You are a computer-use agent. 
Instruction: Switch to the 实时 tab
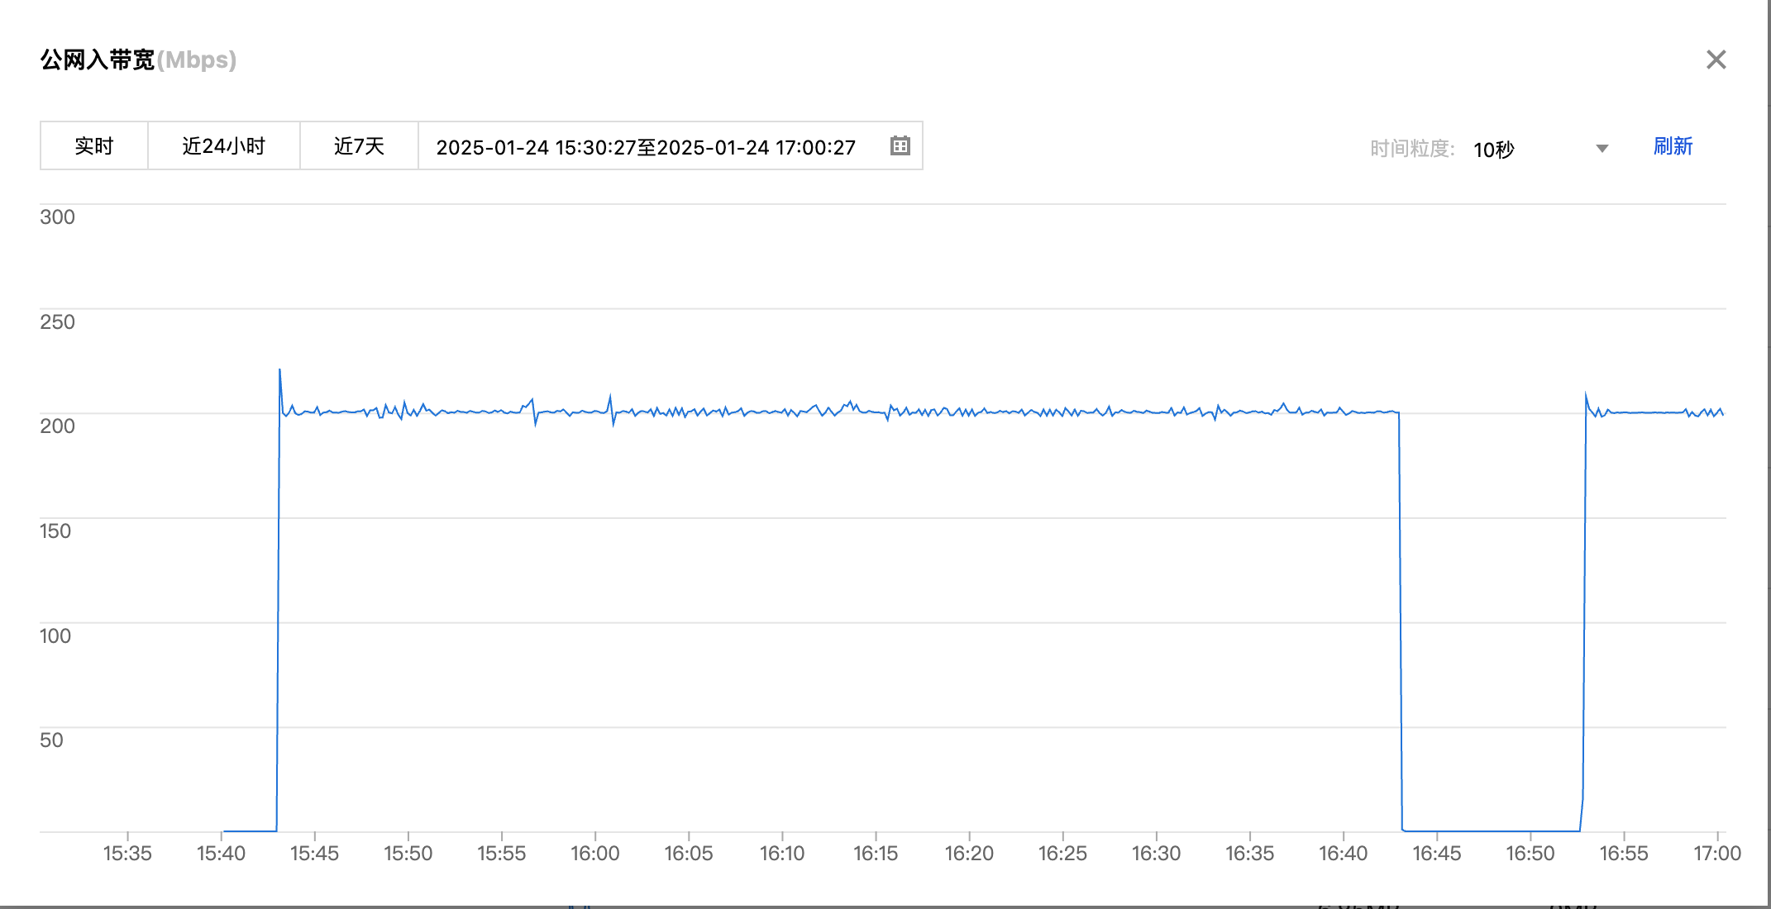[x=94, y=146]
